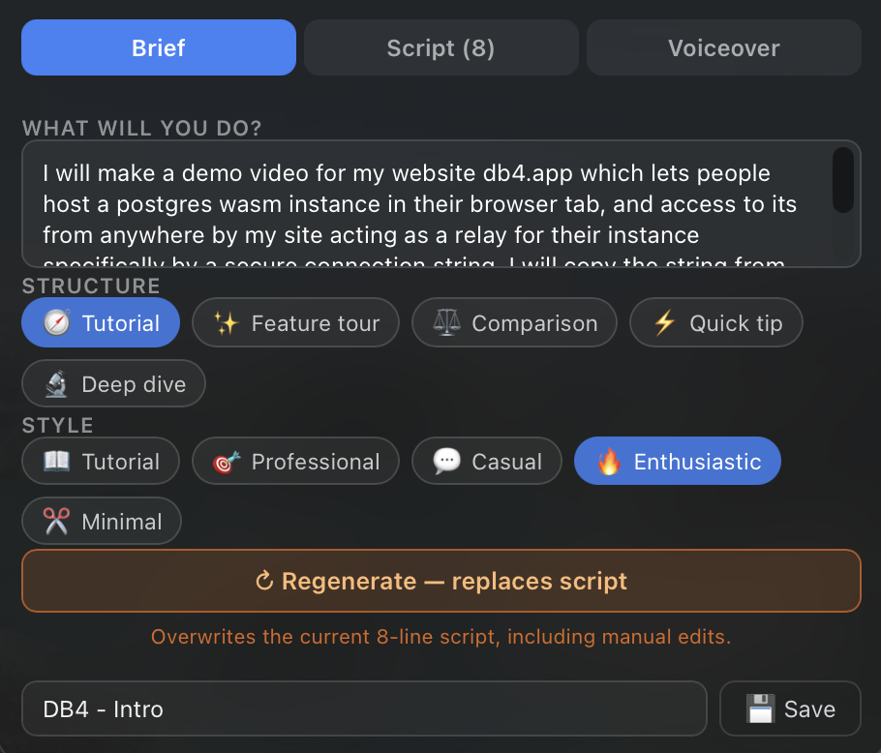Click the DB4 - Intro name field
881x753 pixels.
pyautogui.click(x=364, y=708)
